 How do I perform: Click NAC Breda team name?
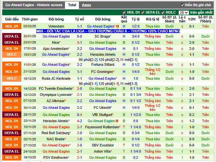click(x=56, y=139)
